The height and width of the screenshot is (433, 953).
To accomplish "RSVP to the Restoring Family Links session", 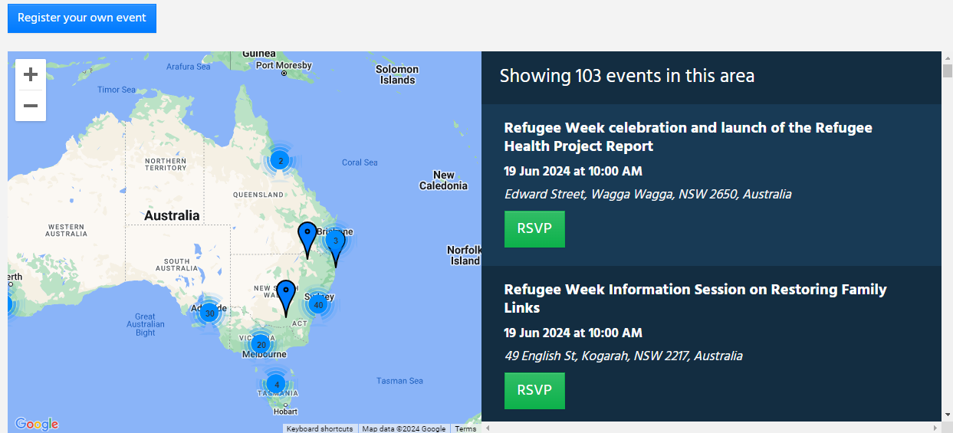I will coord(534,391).
